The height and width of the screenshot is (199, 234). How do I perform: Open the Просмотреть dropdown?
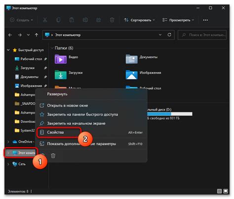pyautogui.click(x=178, y=20)
